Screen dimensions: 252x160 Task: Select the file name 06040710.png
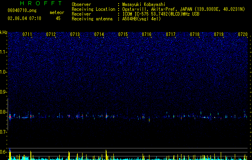click(22, 11)
